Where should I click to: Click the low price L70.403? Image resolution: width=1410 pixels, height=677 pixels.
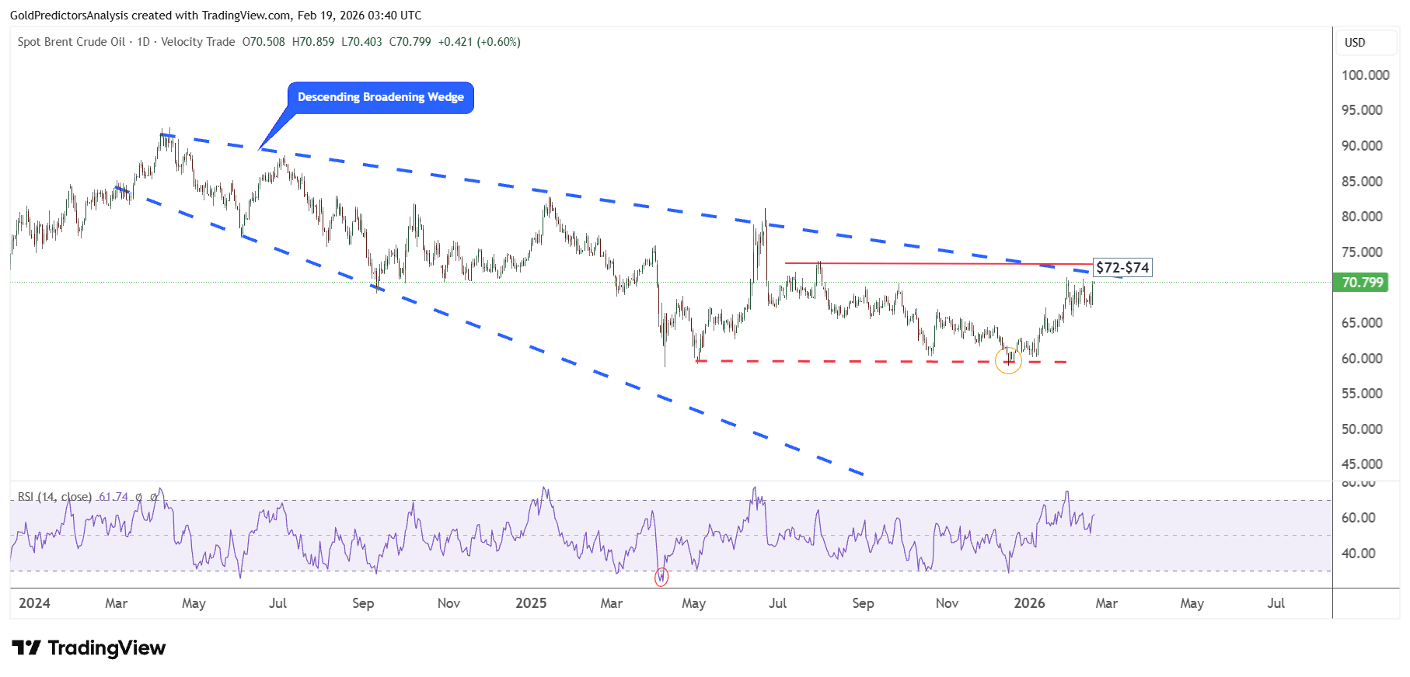pos(361,42)
